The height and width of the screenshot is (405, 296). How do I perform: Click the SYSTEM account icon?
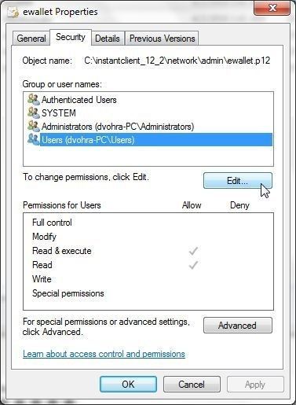coord(34,113)
